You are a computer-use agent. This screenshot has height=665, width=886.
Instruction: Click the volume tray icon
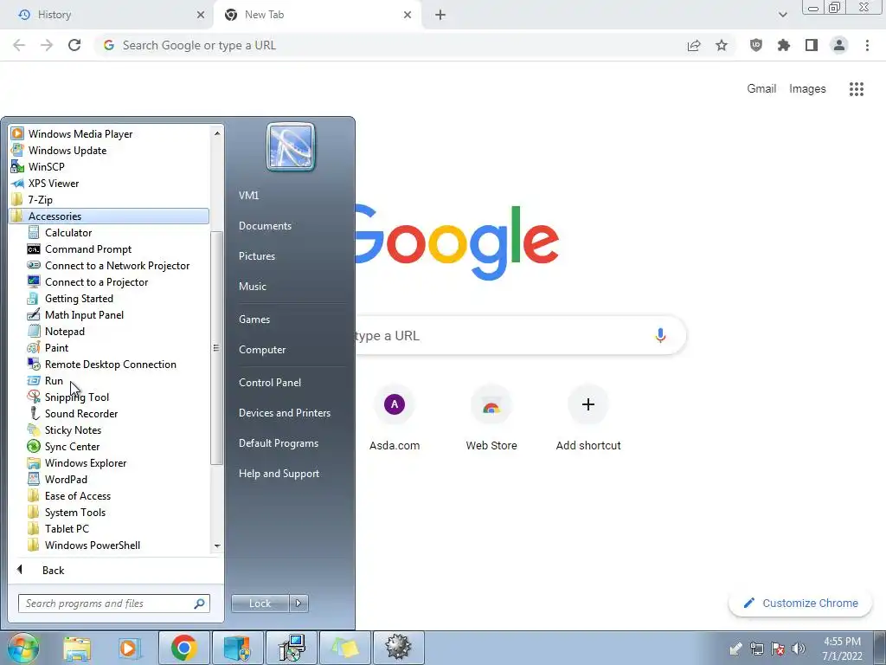pyautogui.click(x=799, y=648)
